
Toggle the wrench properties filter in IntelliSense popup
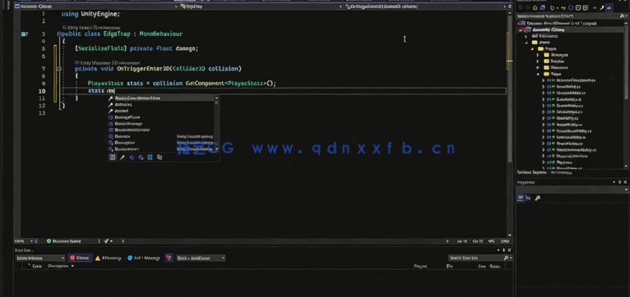coord(123,158)
